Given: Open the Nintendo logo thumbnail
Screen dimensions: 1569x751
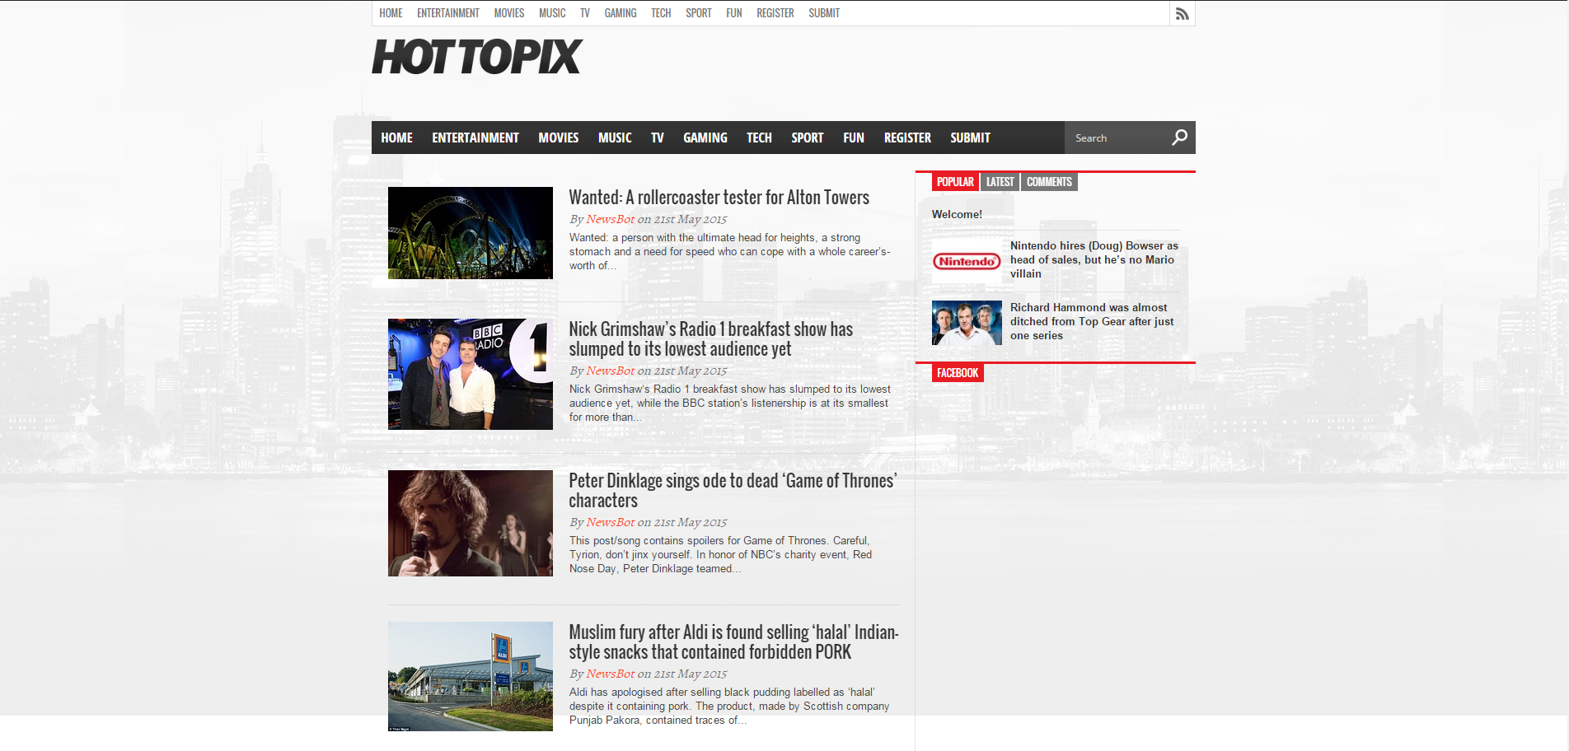Looking at the screenshot, I should pos(967,261).
